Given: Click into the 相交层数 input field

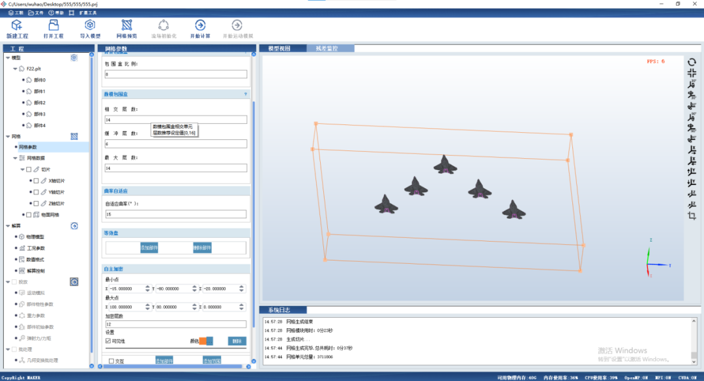Looking at the screenshot, I should [175, 120].
